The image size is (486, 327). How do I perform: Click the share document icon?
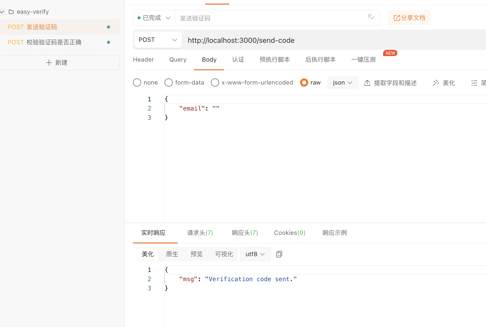[x=397, y=18]
